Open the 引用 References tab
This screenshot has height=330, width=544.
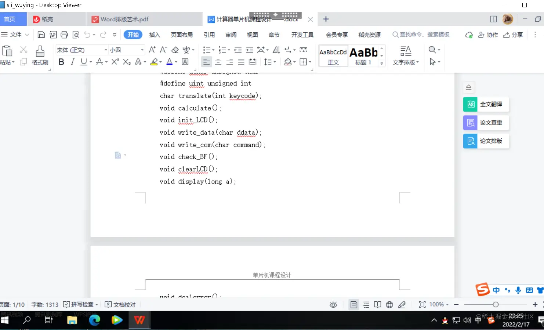coord(209,35)
